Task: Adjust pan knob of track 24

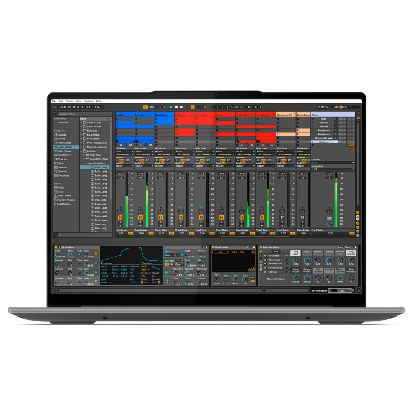Action: point(221,211)
